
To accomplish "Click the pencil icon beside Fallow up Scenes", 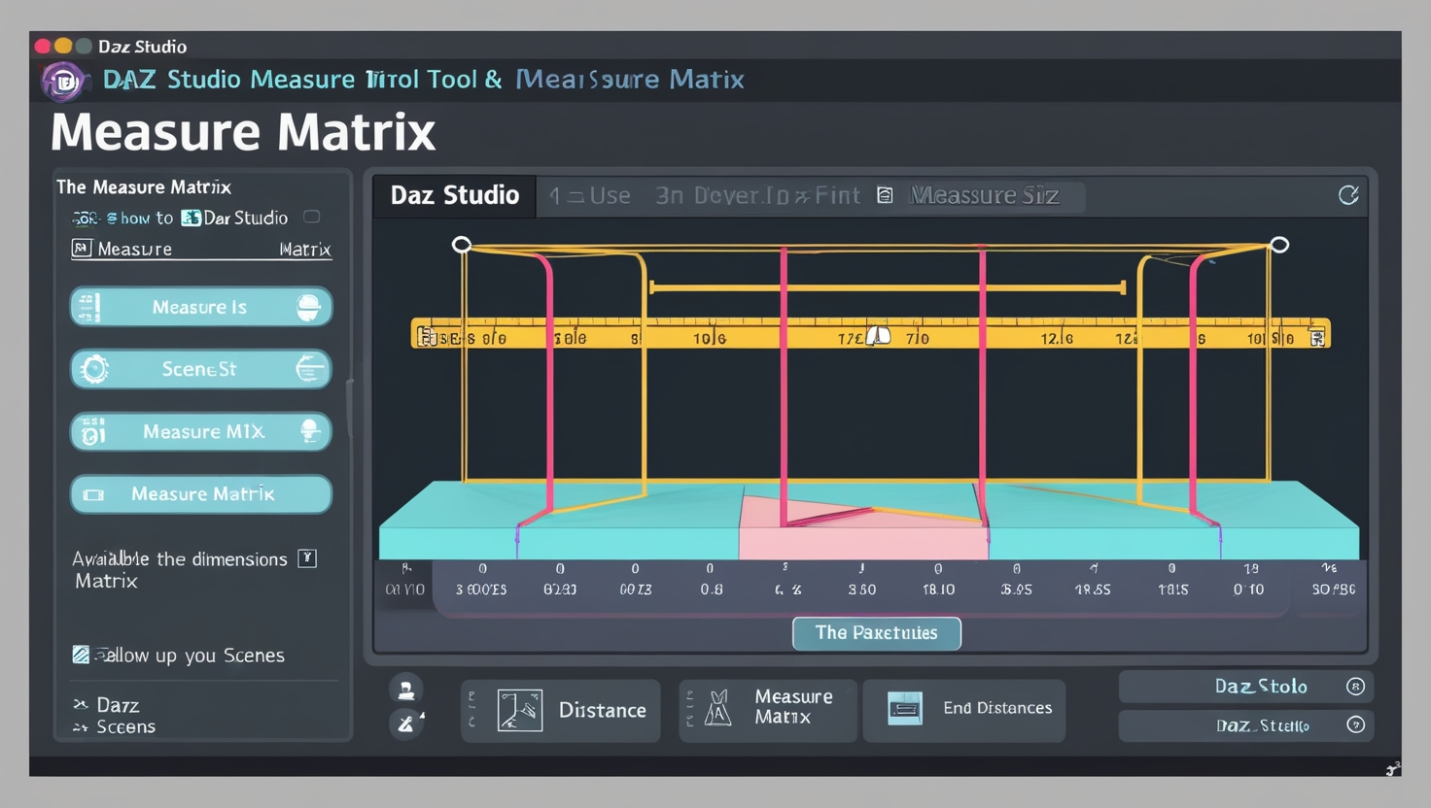I will (x=81, y=655).
